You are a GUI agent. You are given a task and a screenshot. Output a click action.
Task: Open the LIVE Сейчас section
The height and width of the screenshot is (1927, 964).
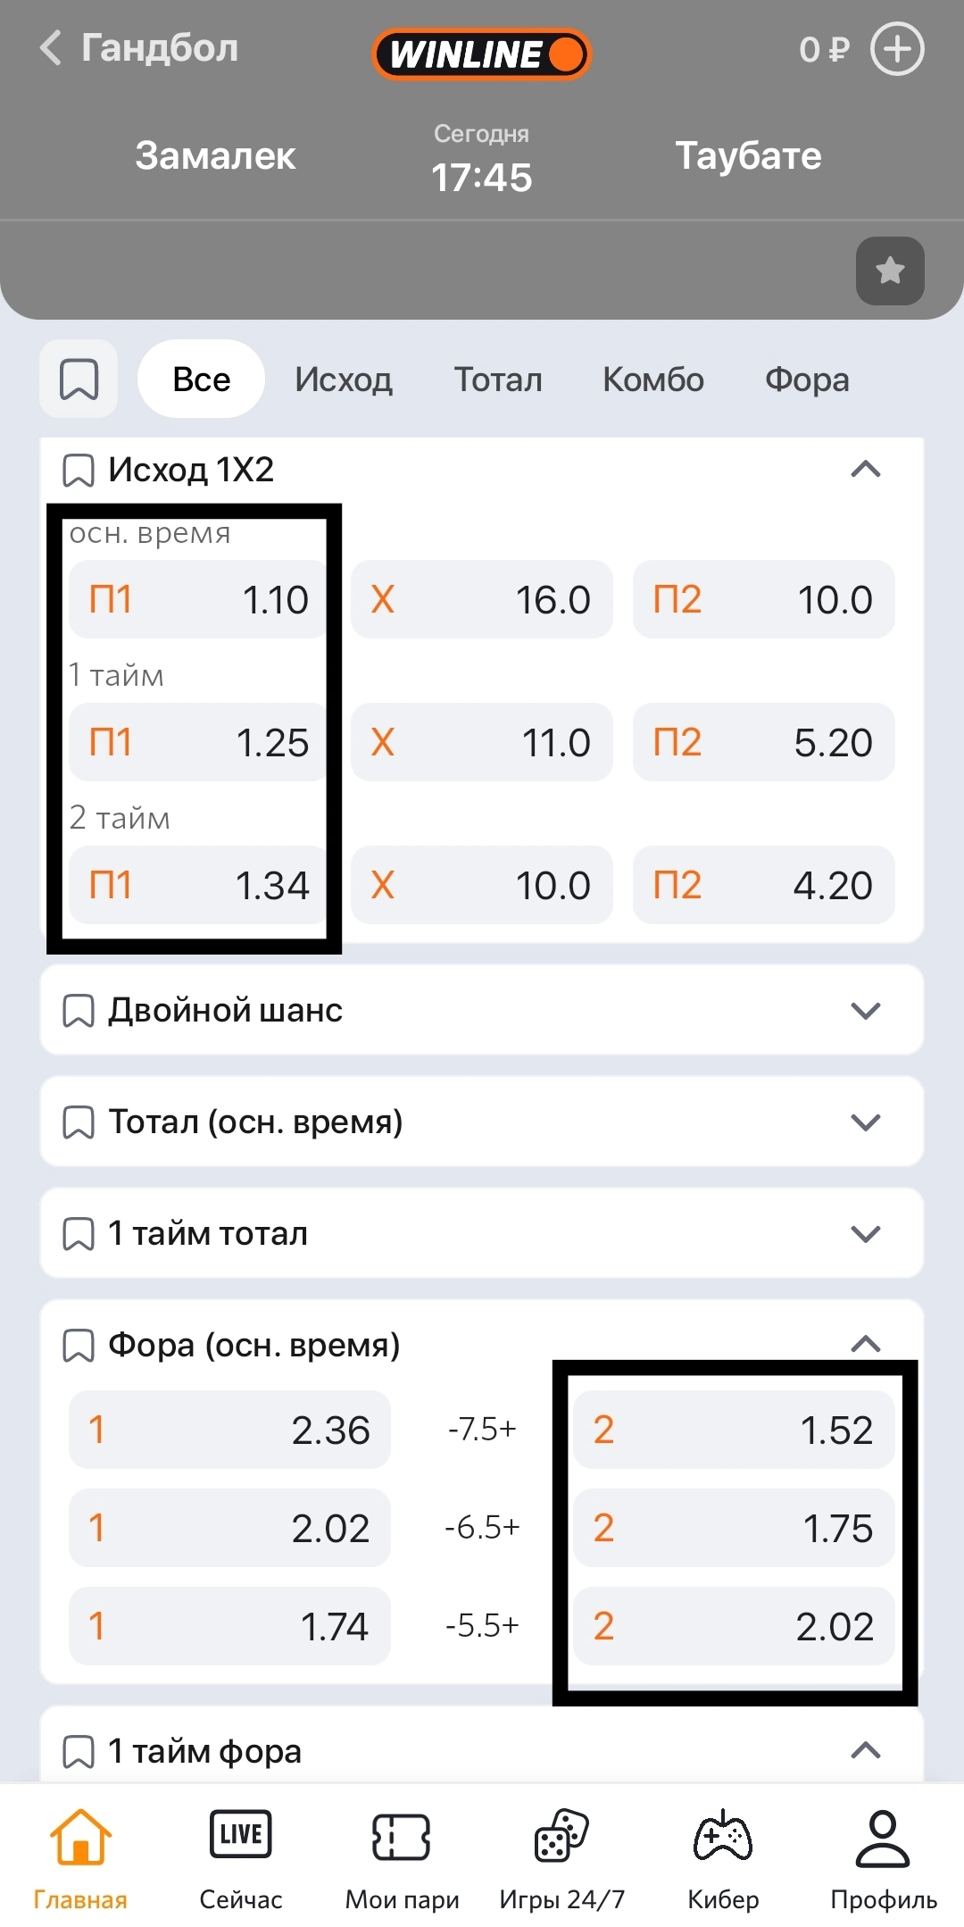coord(241,1857)
